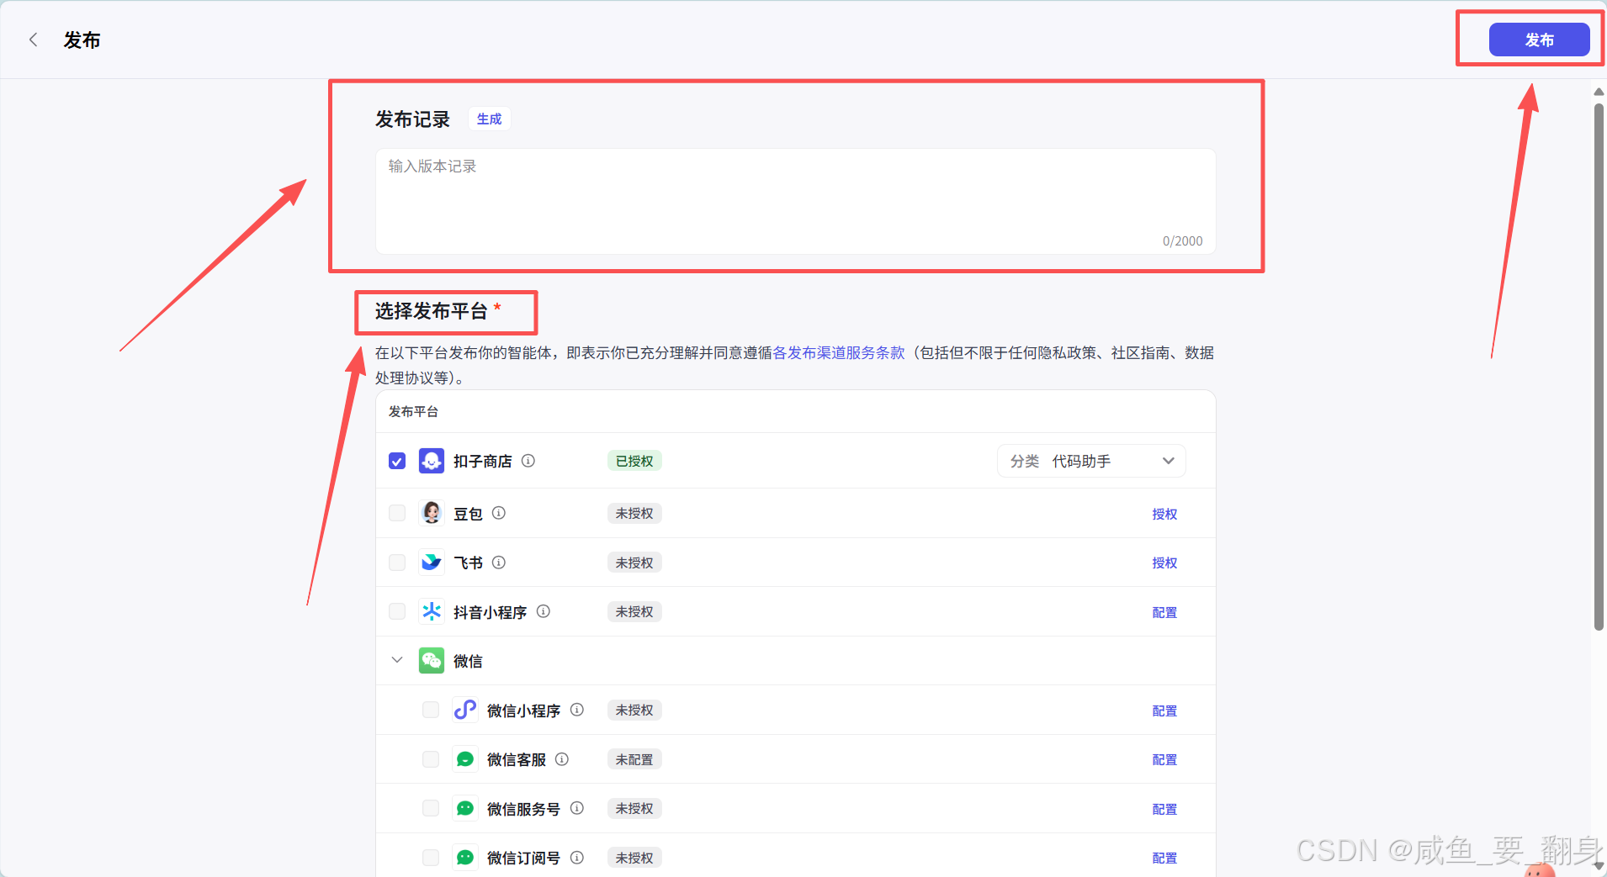Click 配置 link in the 抖音小程序 row
This screenshot has height=877, width=1607.
1164,612
